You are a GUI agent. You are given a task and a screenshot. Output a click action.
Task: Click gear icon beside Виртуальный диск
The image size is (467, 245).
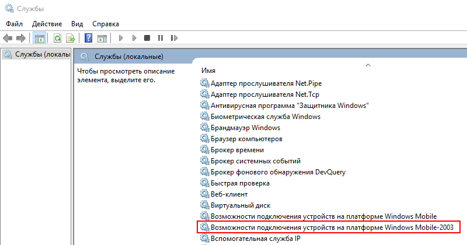pyautogui.click(x=205, y=205)
